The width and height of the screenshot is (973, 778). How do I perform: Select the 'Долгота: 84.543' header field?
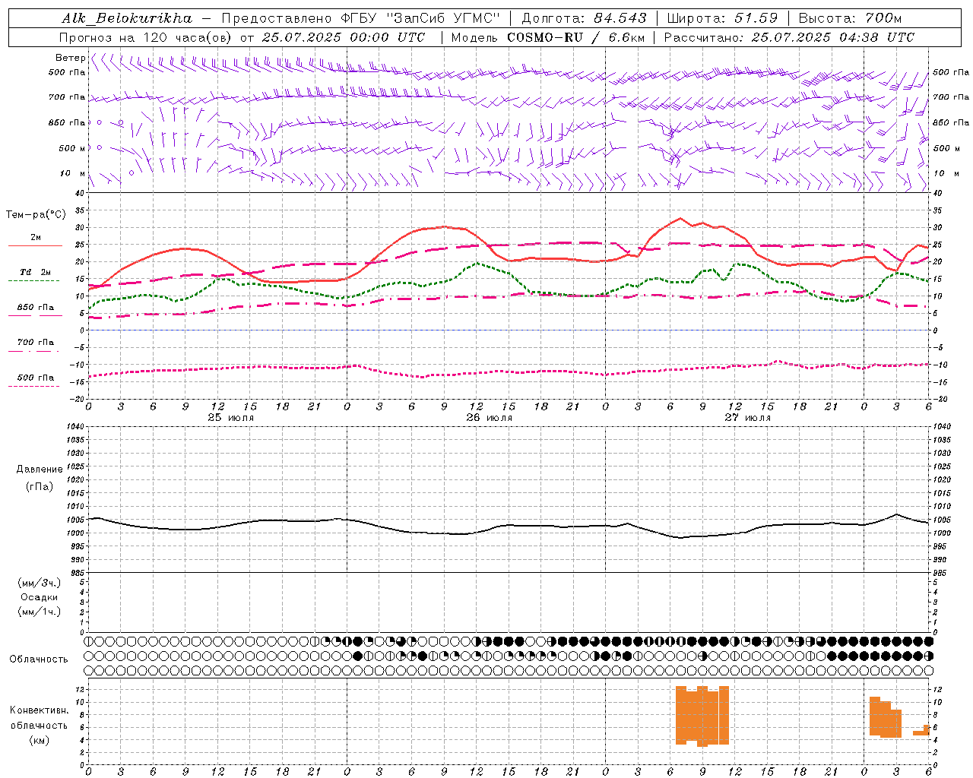coord(584,18)
